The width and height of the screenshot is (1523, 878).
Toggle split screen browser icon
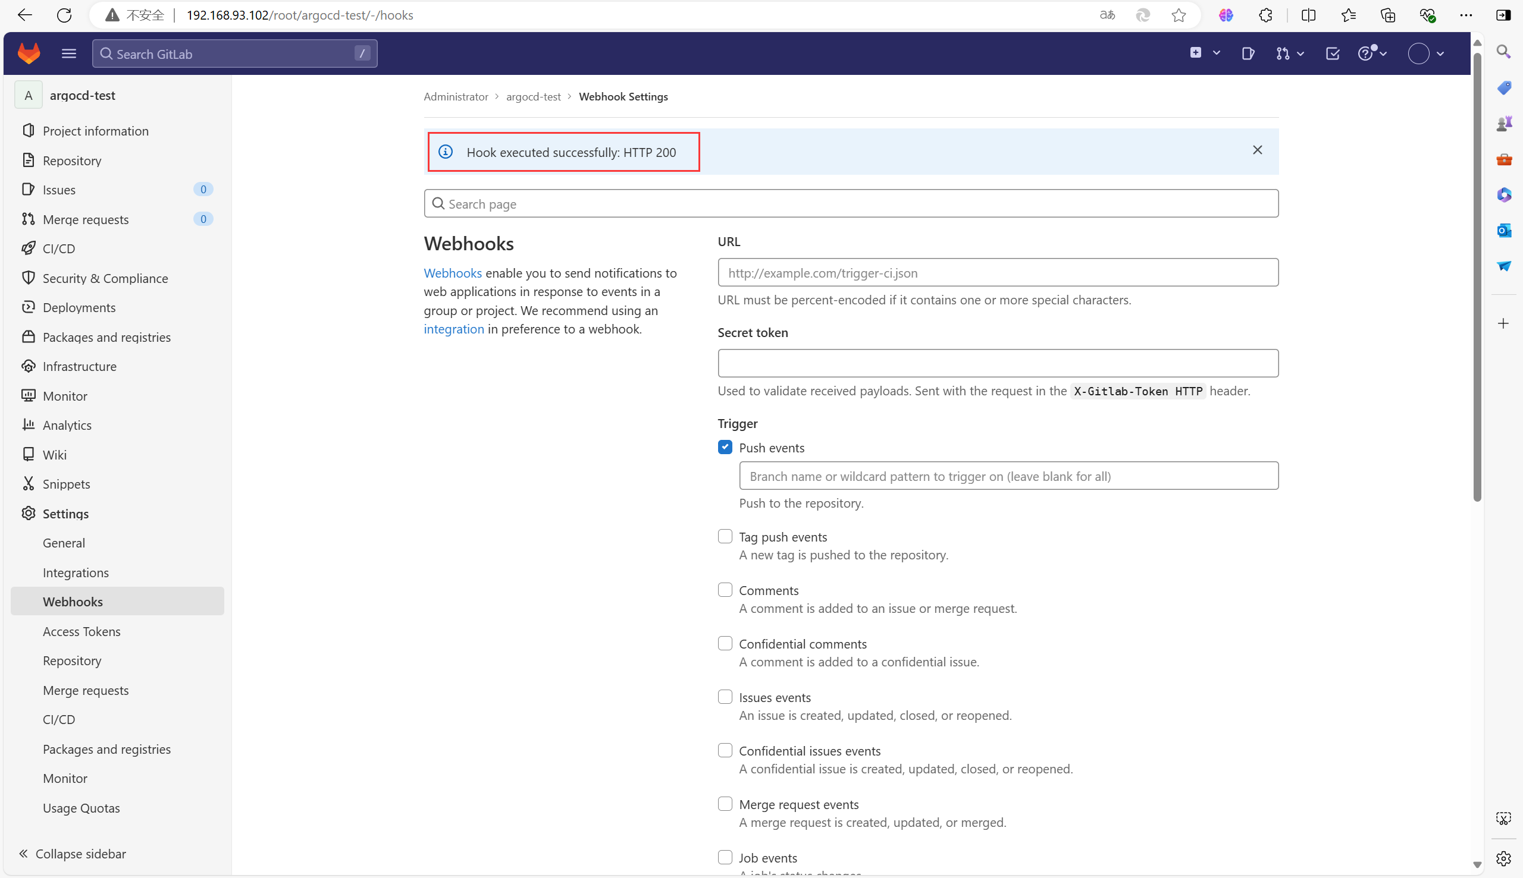[x=1308, y=15]
